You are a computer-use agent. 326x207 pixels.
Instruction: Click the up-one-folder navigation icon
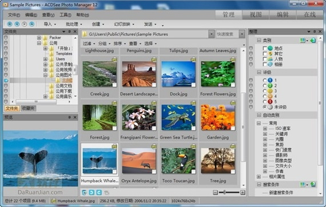pos(31,24)
